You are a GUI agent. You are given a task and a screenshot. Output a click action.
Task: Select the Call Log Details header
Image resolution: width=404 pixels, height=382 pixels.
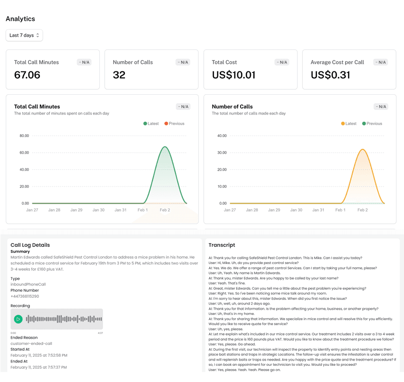click(x=30, y=245)
